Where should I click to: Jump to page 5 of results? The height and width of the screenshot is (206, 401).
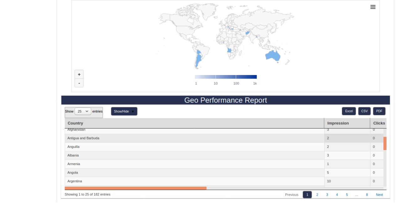pos(347,195)
